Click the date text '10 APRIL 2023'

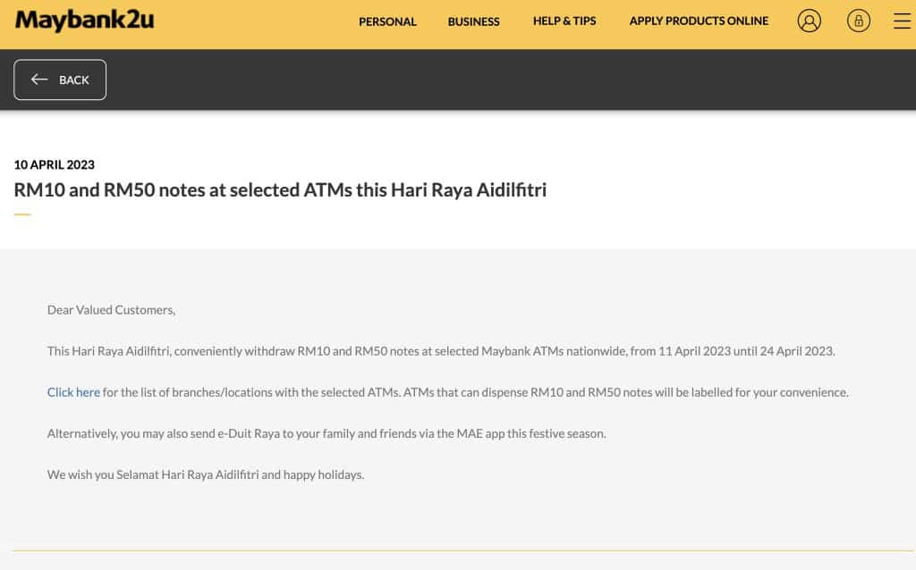coord(55,165)
